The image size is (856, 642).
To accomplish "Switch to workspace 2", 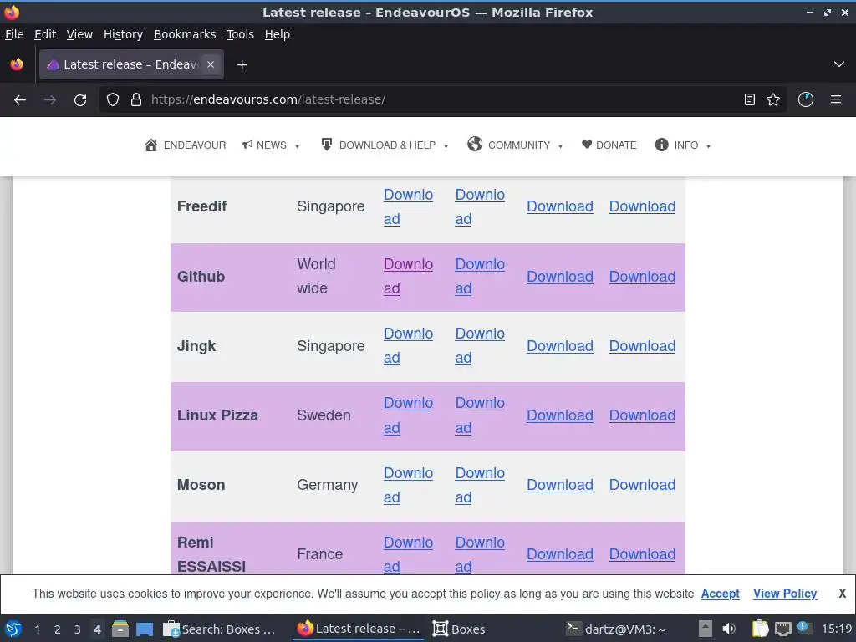I will coord(57,629).
